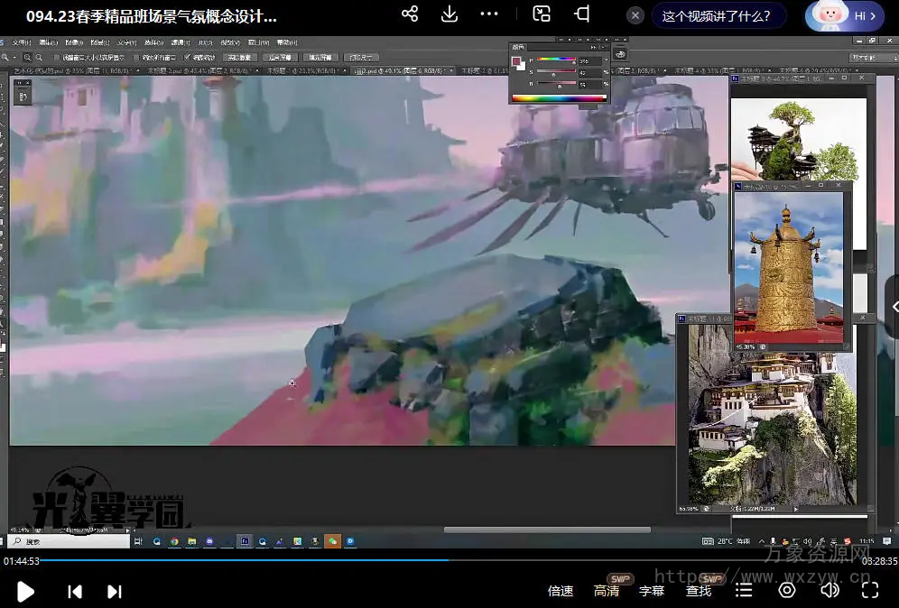Toggle the 字幕 subtitles option
The width and height of the screenshot is (899, 608).
(x=652, y=591)
